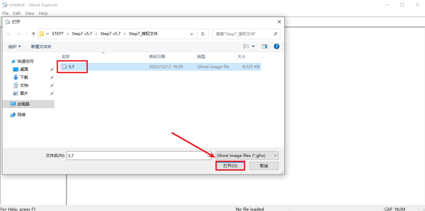The height and width of the screenshot is (211, 425).
Task: Click the 5.7 file's ghost icon
Action: tap(65, 67)
